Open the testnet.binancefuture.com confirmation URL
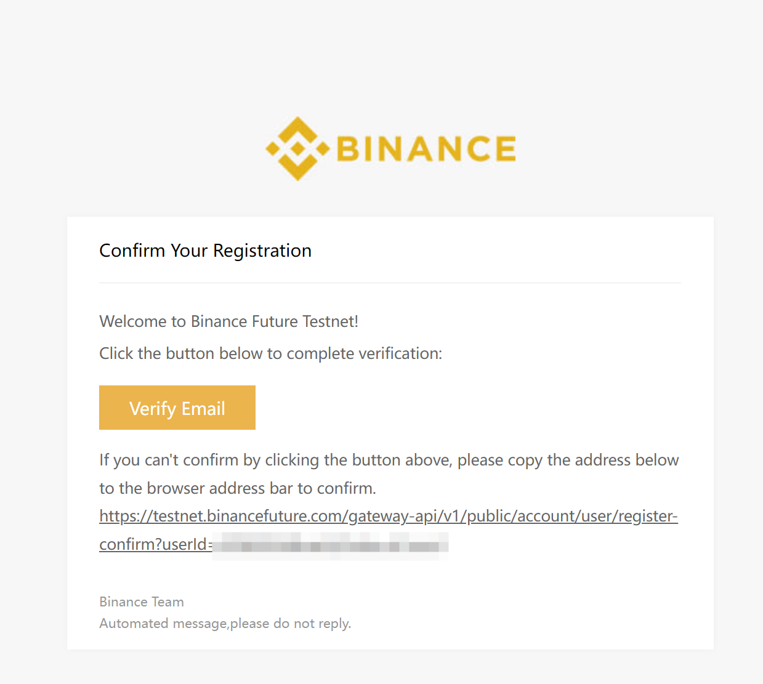Viewport: 763px width, 684px height. [x=389, y=516]
